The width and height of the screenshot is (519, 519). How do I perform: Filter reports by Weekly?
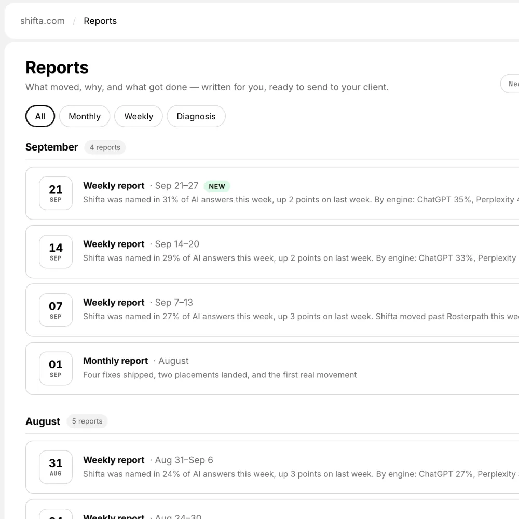pyautogui.click(x=139, y=116)
